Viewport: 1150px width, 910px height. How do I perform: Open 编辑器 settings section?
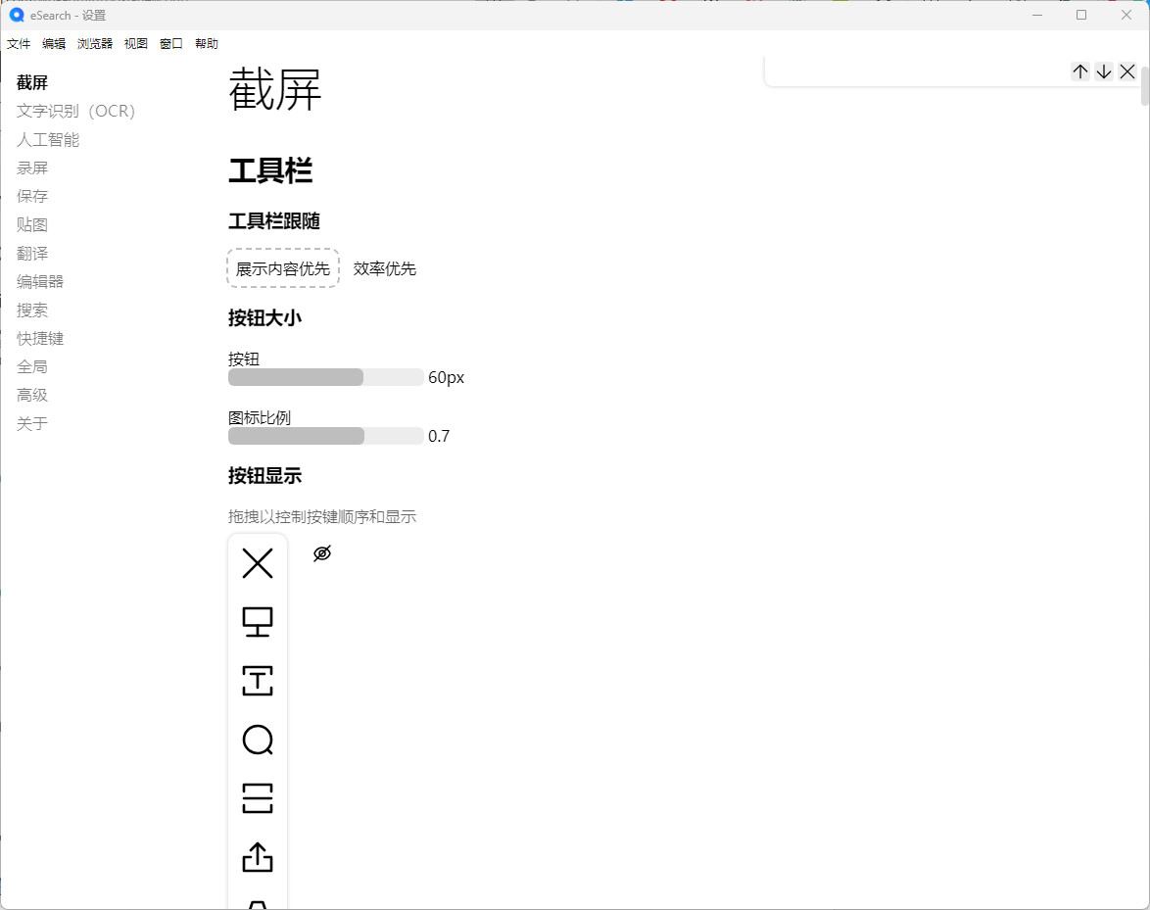click(x=40, y=281)
